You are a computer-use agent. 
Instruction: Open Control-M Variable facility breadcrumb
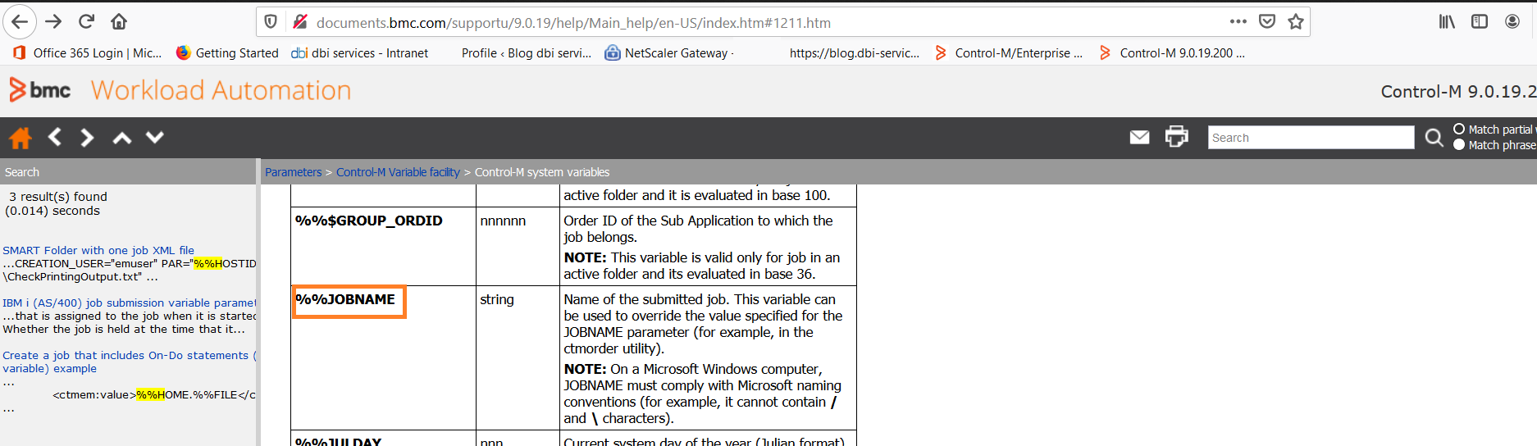[398, 172]
